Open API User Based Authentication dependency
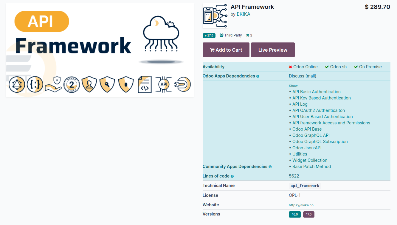The height and width of the screenshot is (225, 397). coord(322,117)
